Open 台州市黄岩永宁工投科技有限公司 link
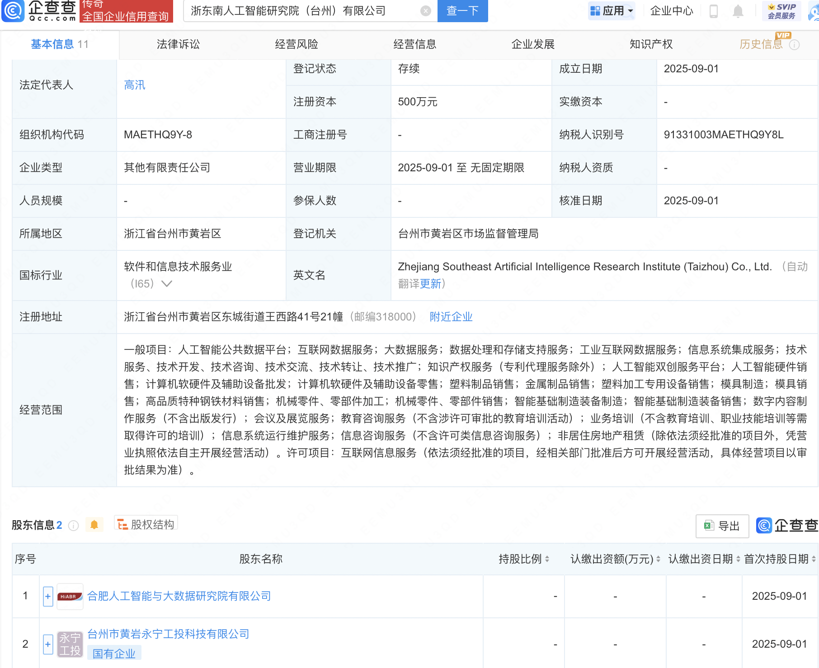 pos(168,634)
